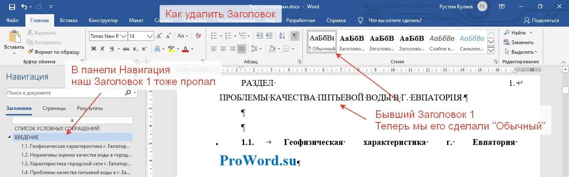Undo the last action

coord(24,7)
